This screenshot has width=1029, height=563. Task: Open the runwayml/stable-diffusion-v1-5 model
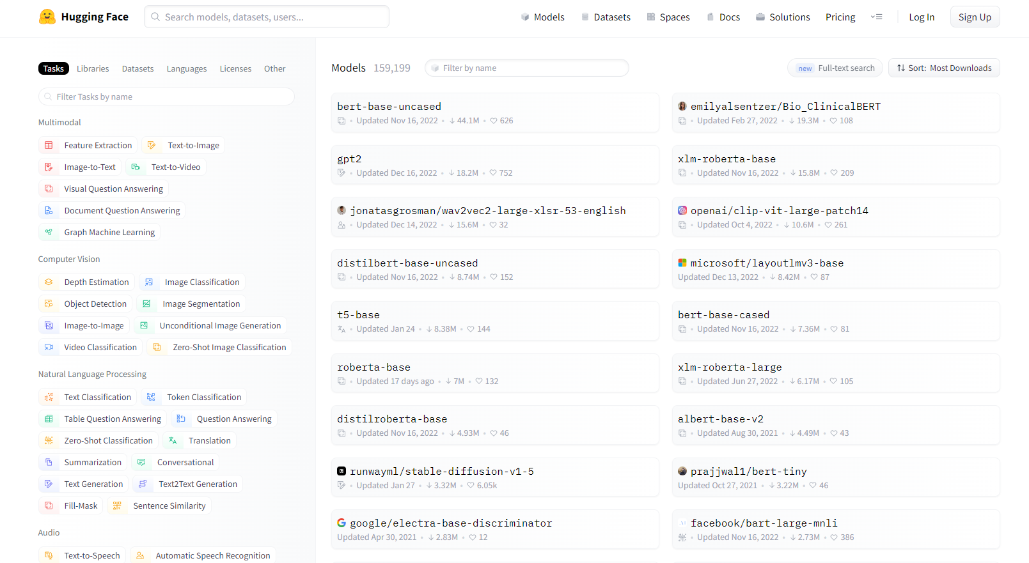click(495, 477)
